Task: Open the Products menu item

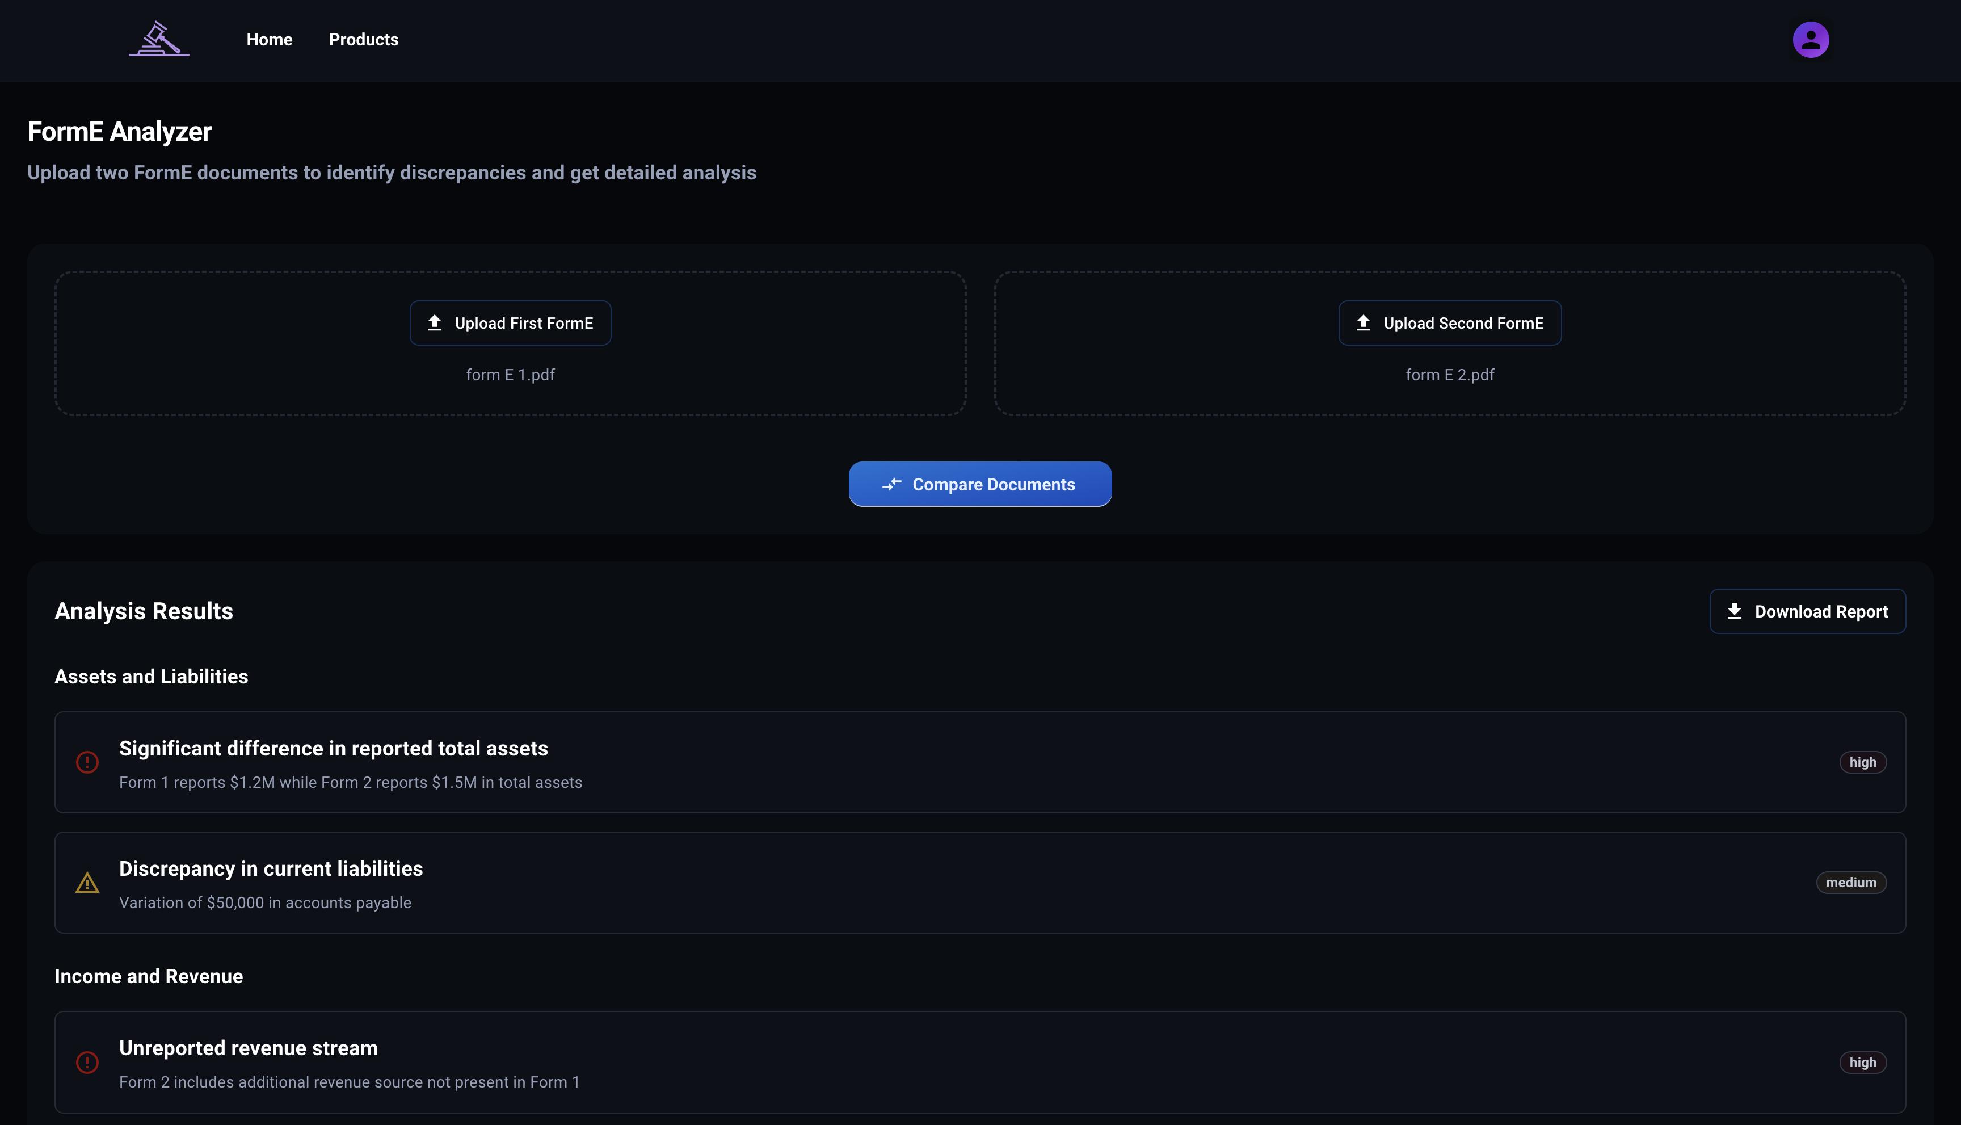Action: (x=363, y=39)
